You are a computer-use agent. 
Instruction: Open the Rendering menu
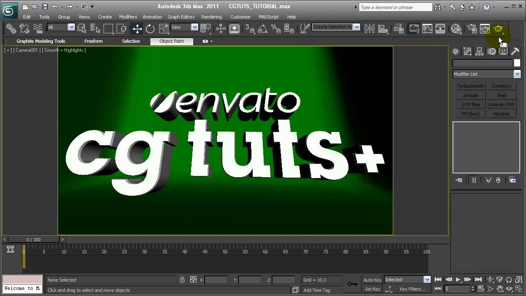[211, 17]
